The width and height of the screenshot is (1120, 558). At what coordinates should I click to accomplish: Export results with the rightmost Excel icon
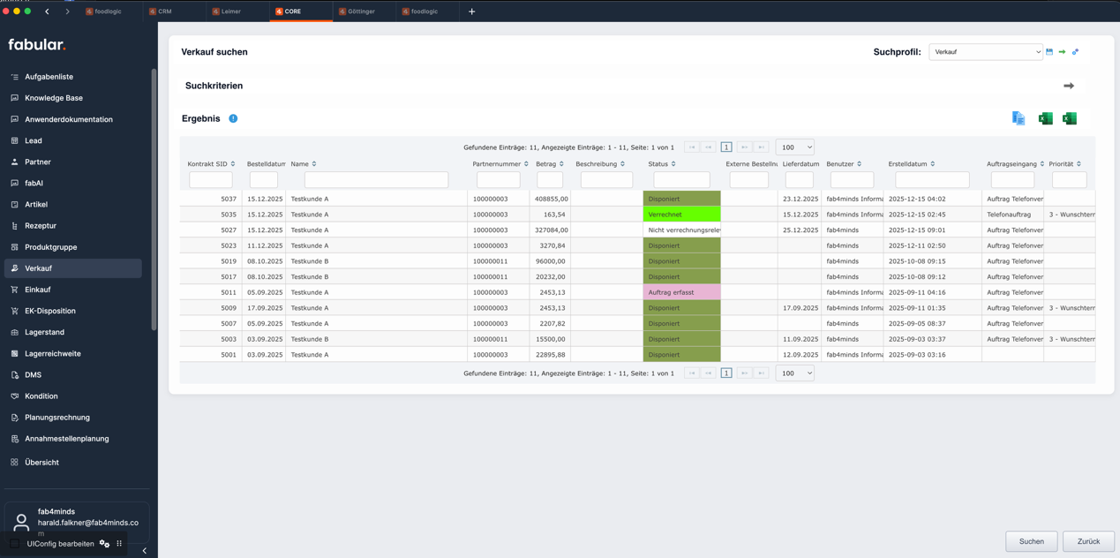click(x=1070, y=118)
